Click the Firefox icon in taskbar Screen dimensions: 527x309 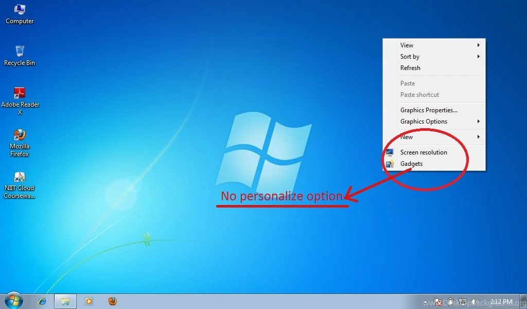click(x=113, y=301)
